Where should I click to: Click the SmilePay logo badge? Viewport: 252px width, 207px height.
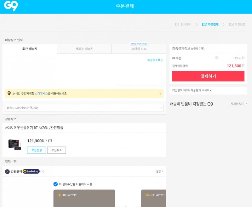coord(31,171)
